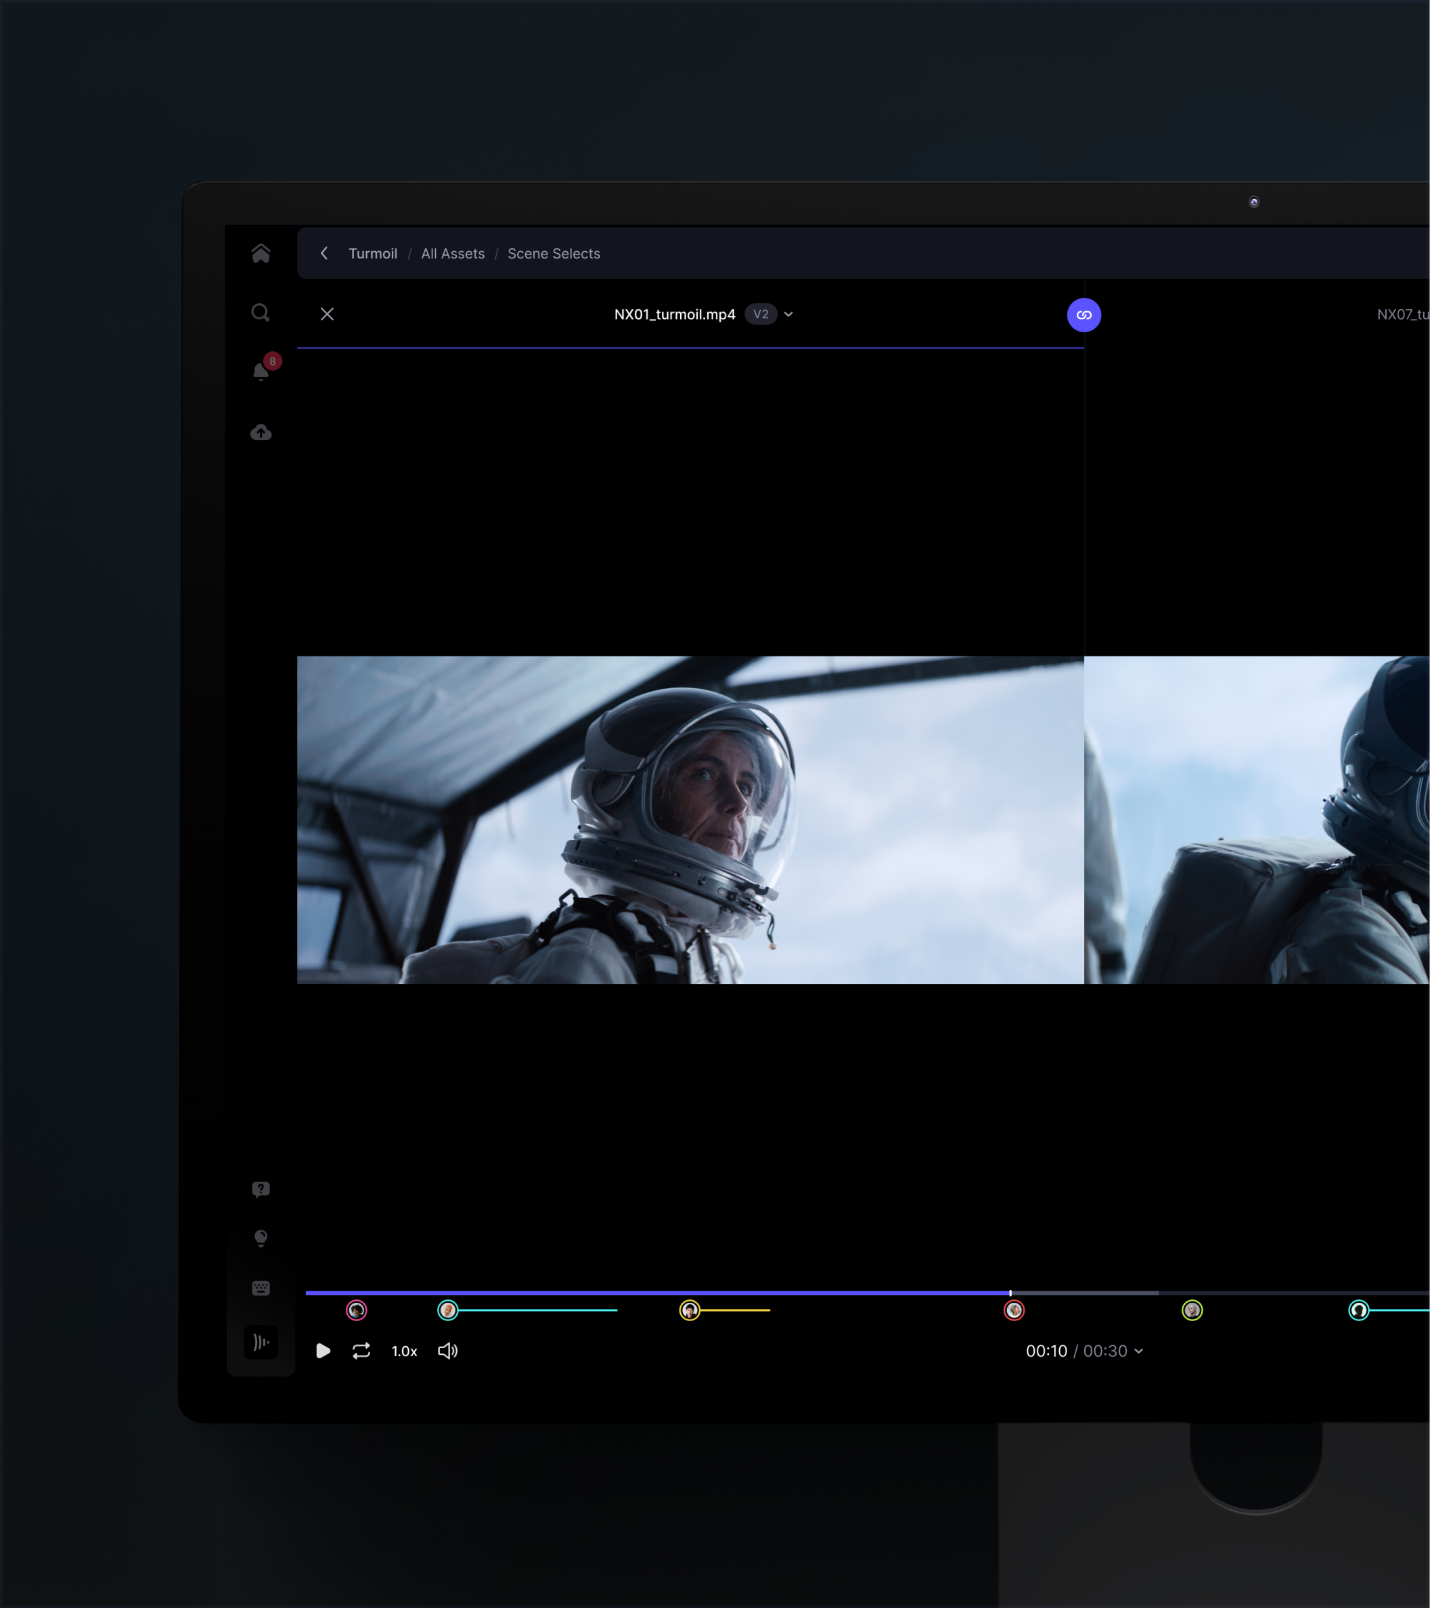The image size is (1430, 1608).
Task: Open the 00:30 timecode format dropdown
Action: coord(1138,1351)
